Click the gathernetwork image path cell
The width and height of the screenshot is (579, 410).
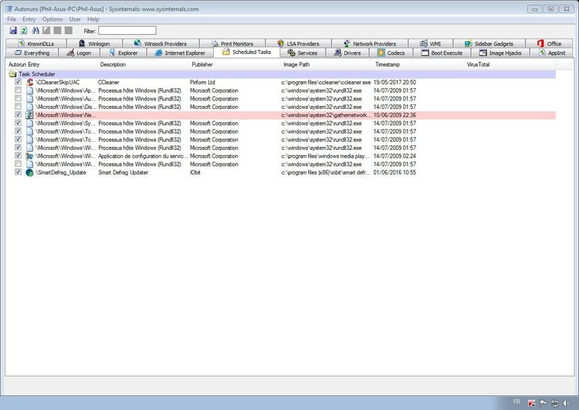coord(326,115)
